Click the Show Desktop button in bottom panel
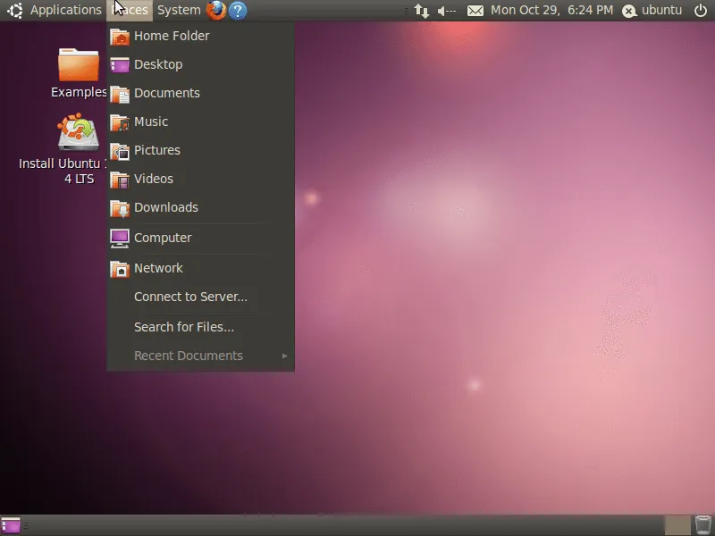Image resolution: width=715 pixels, height=536 pixels. point(11,525)
